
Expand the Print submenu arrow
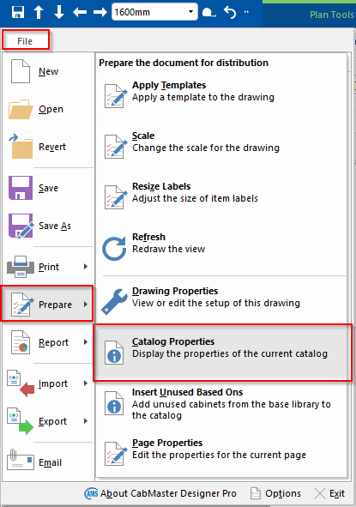point(86,267)
